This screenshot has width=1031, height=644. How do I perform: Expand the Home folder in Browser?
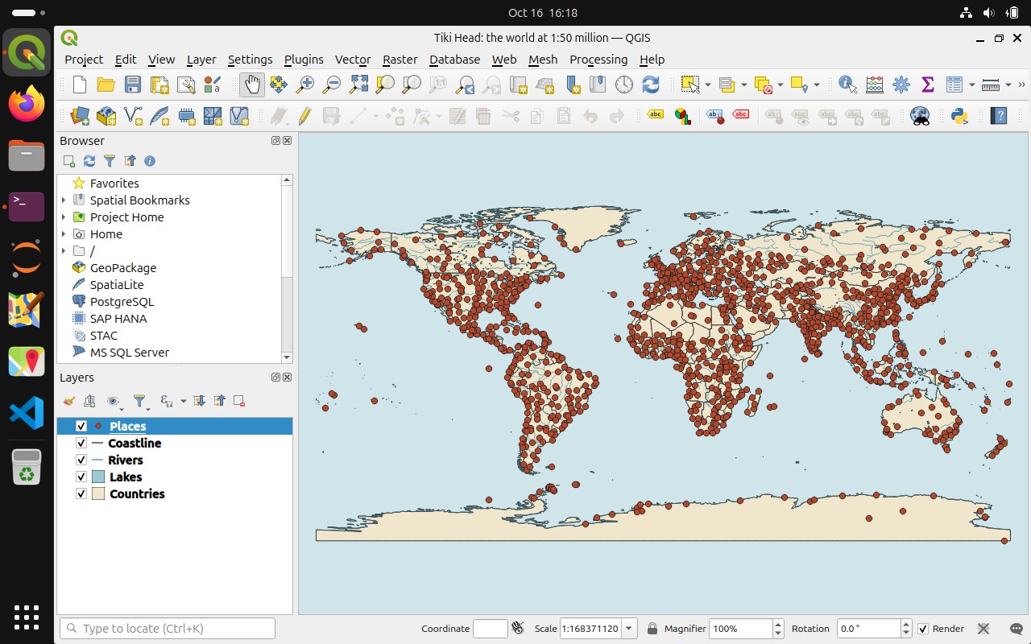(x=64, y=234)
